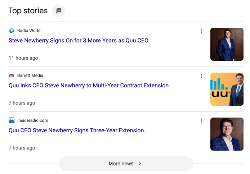Click the Insideradio.com story portrait thumbnail
The height and width of the screenshot is (174, 250).
[227, 134]
